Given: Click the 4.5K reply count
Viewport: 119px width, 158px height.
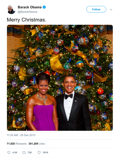Looking at the screenshot, I should pyautogui.click(x=15, y=152).
